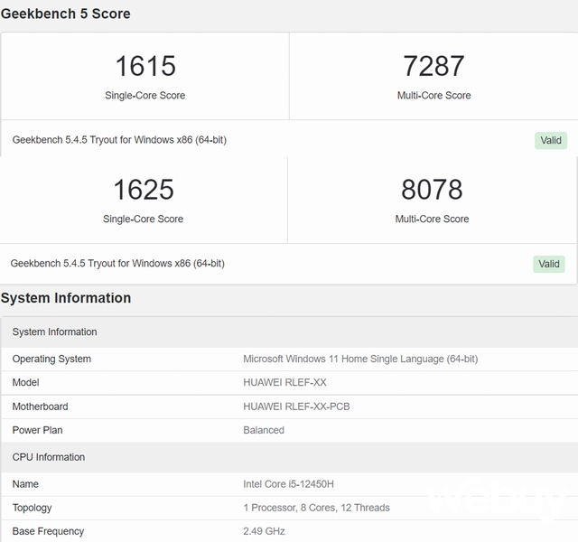Click the second green Valid badge
The image size is (578, 542).
click(x=548, y=264)
